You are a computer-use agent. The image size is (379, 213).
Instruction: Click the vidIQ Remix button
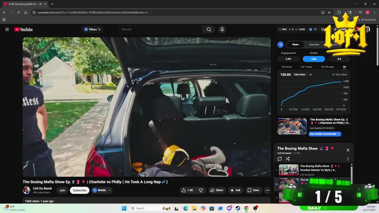click(99, 190)
